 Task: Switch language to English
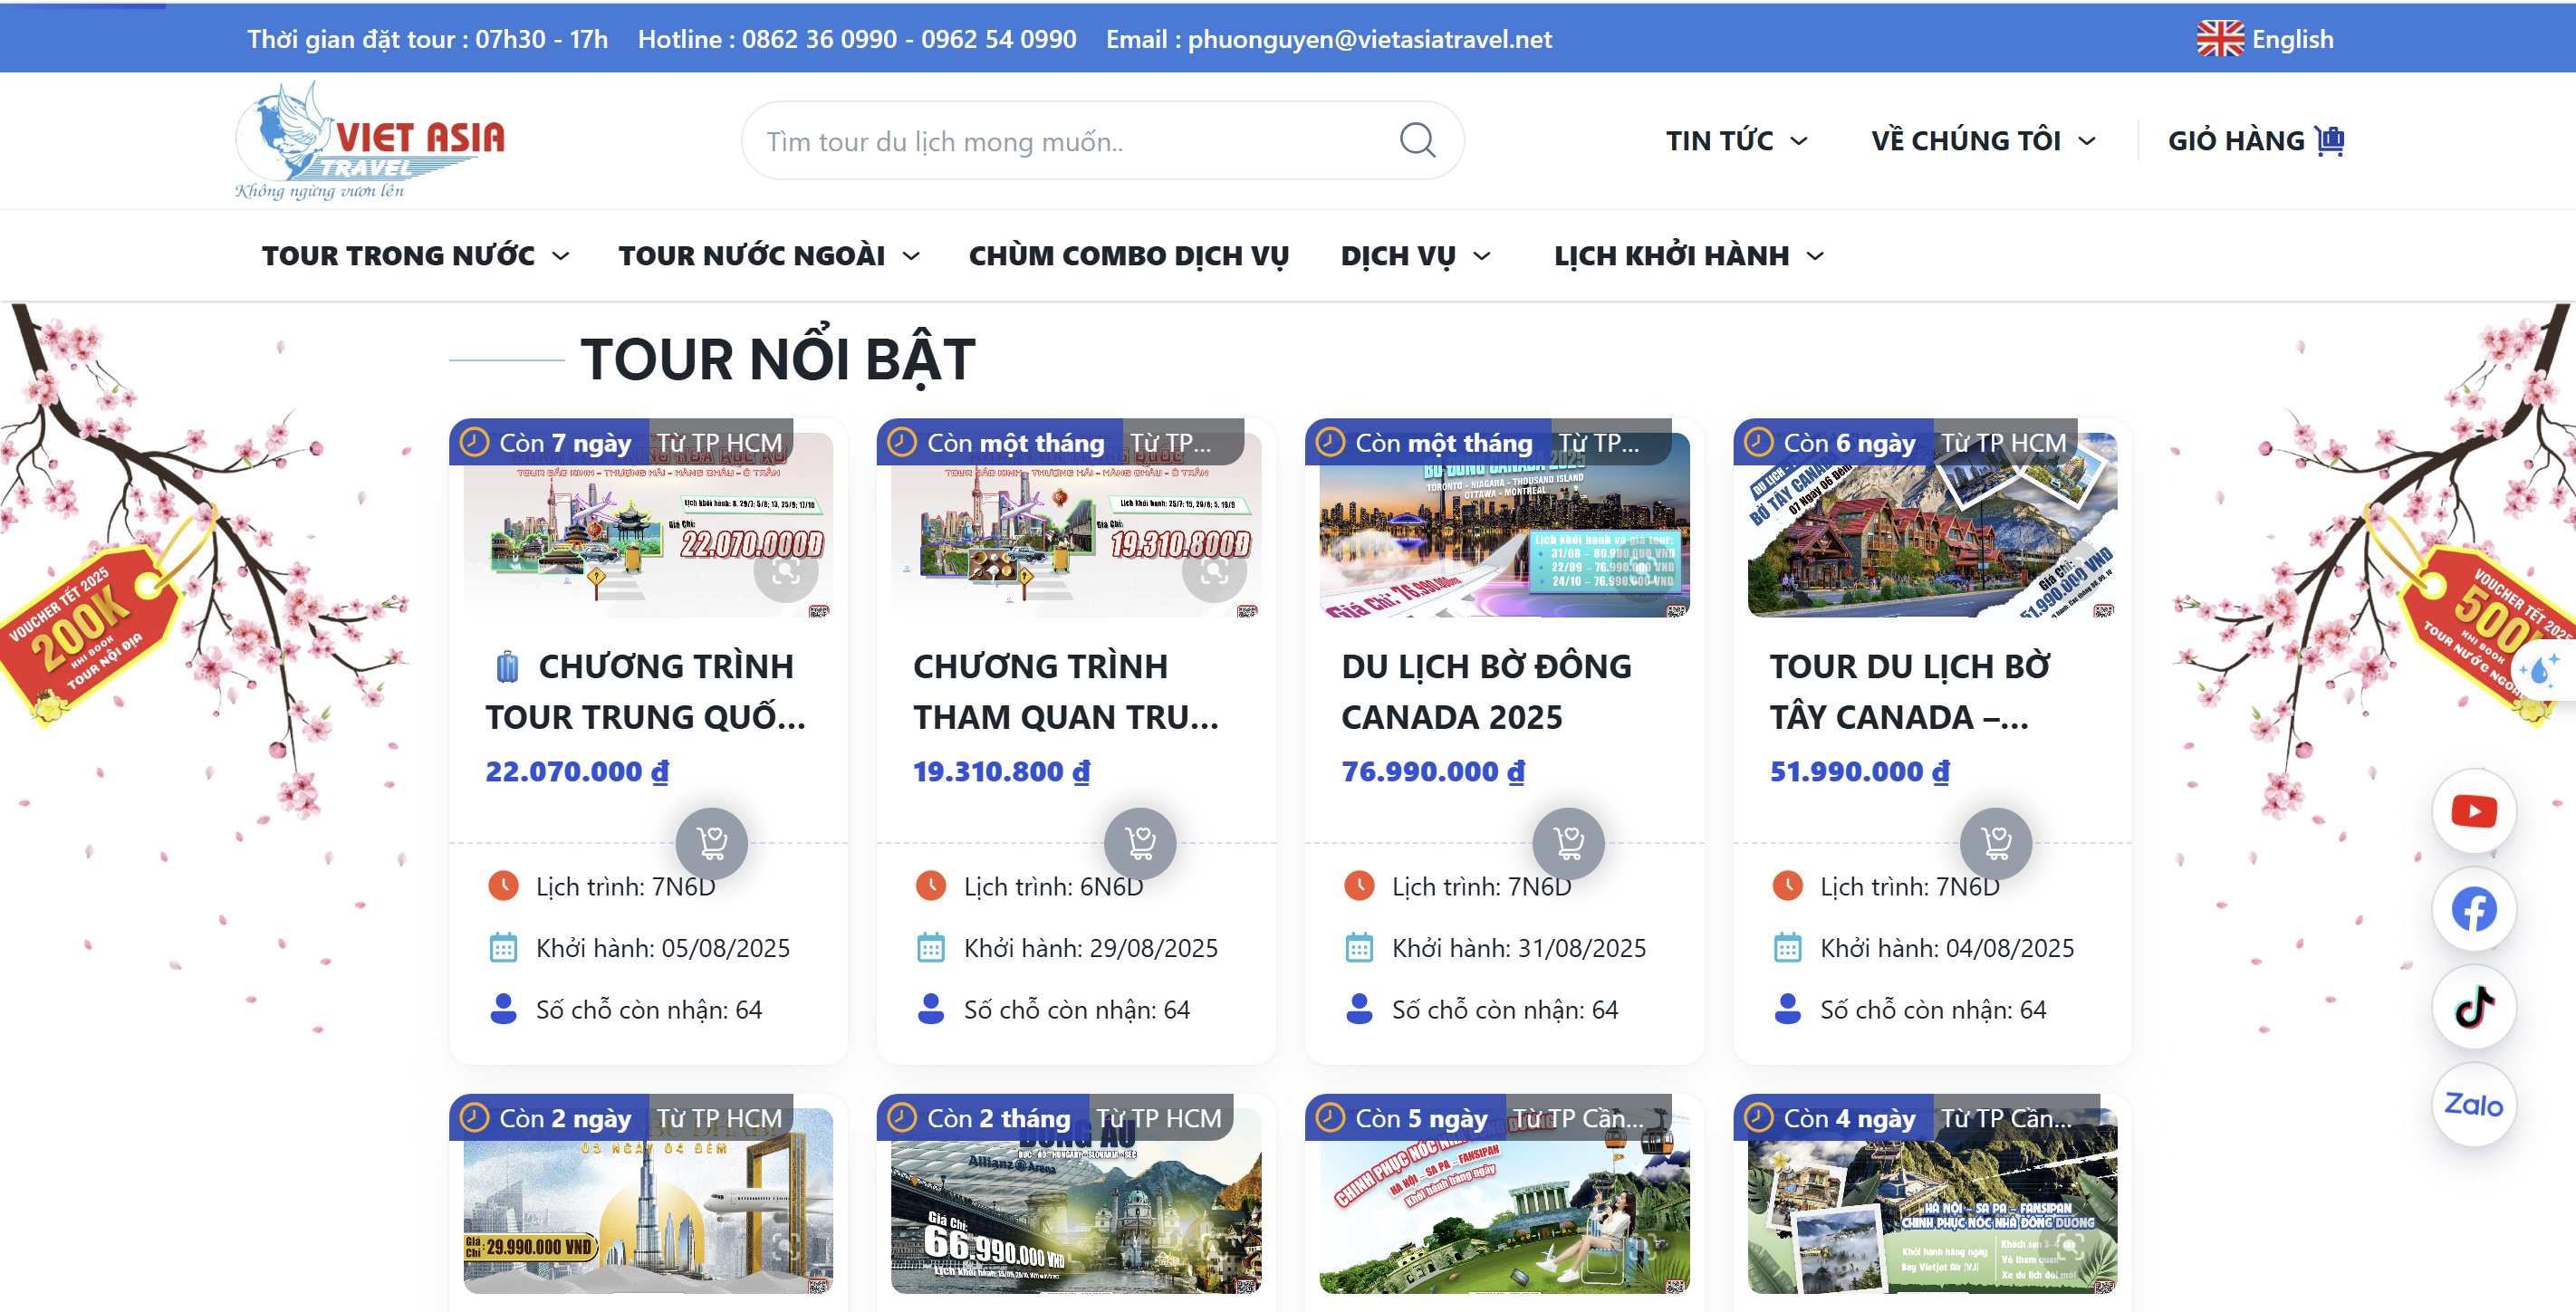coord(2266,39)
